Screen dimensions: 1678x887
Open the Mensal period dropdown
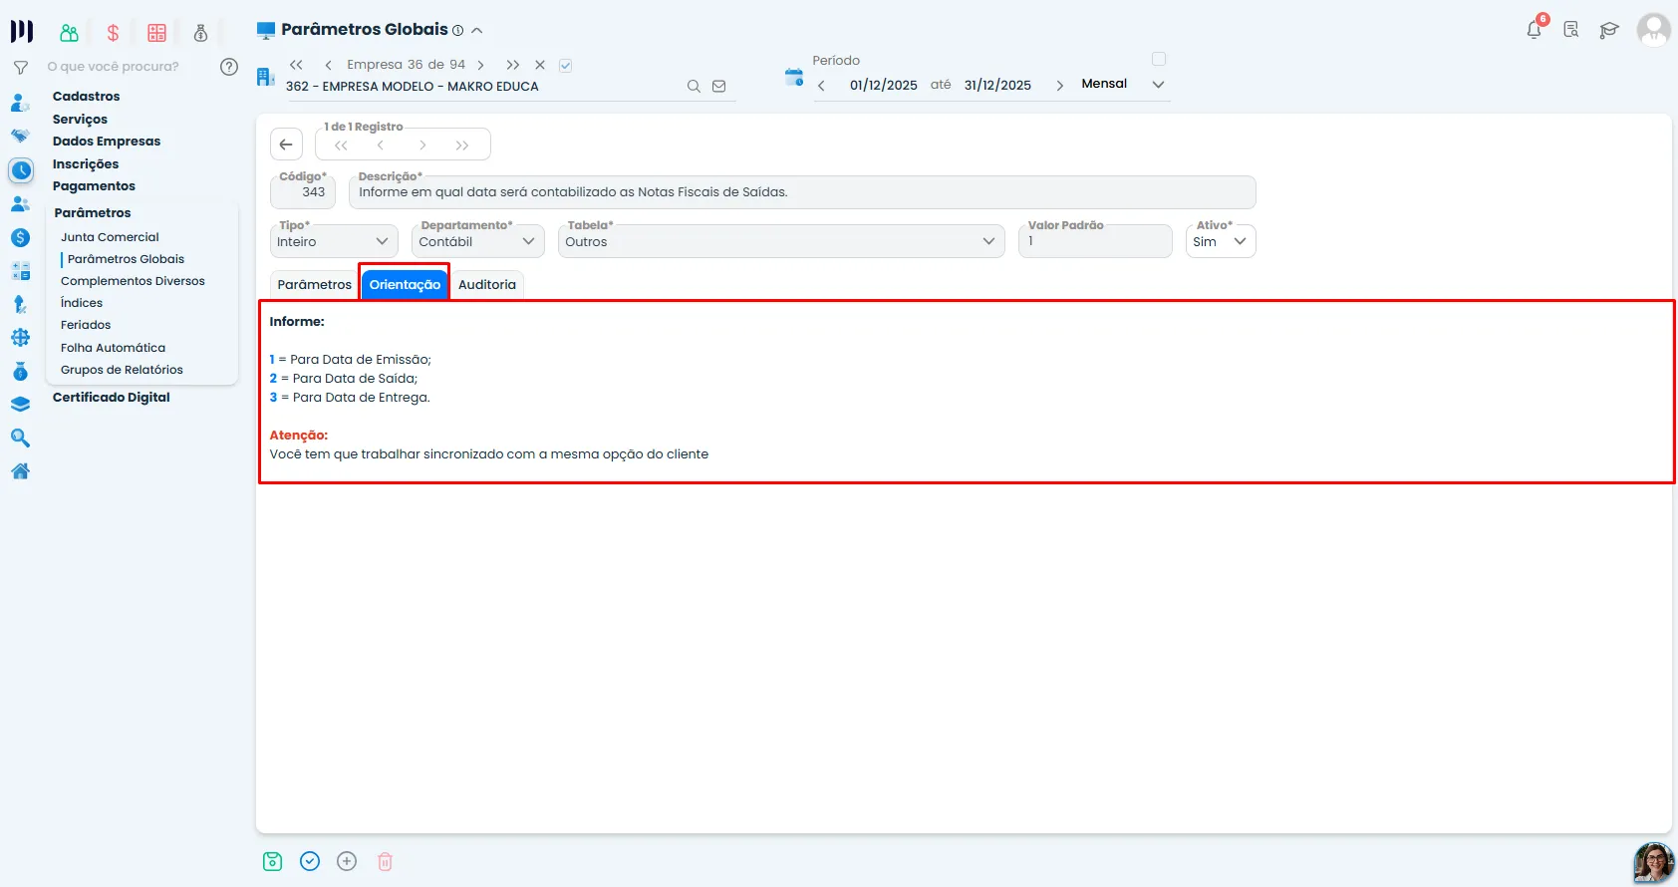click(1123, 84)
